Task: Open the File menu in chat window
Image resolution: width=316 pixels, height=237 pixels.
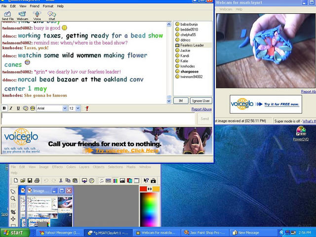Action: 4,6
